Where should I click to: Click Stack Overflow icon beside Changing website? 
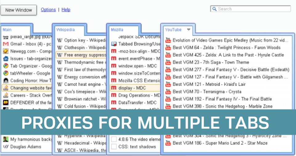6,88
